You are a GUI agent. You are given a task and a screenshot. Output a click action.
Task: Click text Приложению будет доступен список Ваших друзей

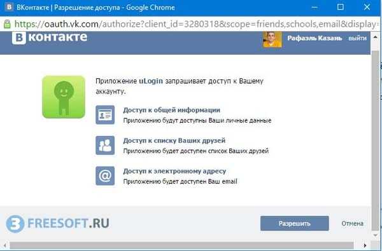pyautogui.click(x=195, y=151)
